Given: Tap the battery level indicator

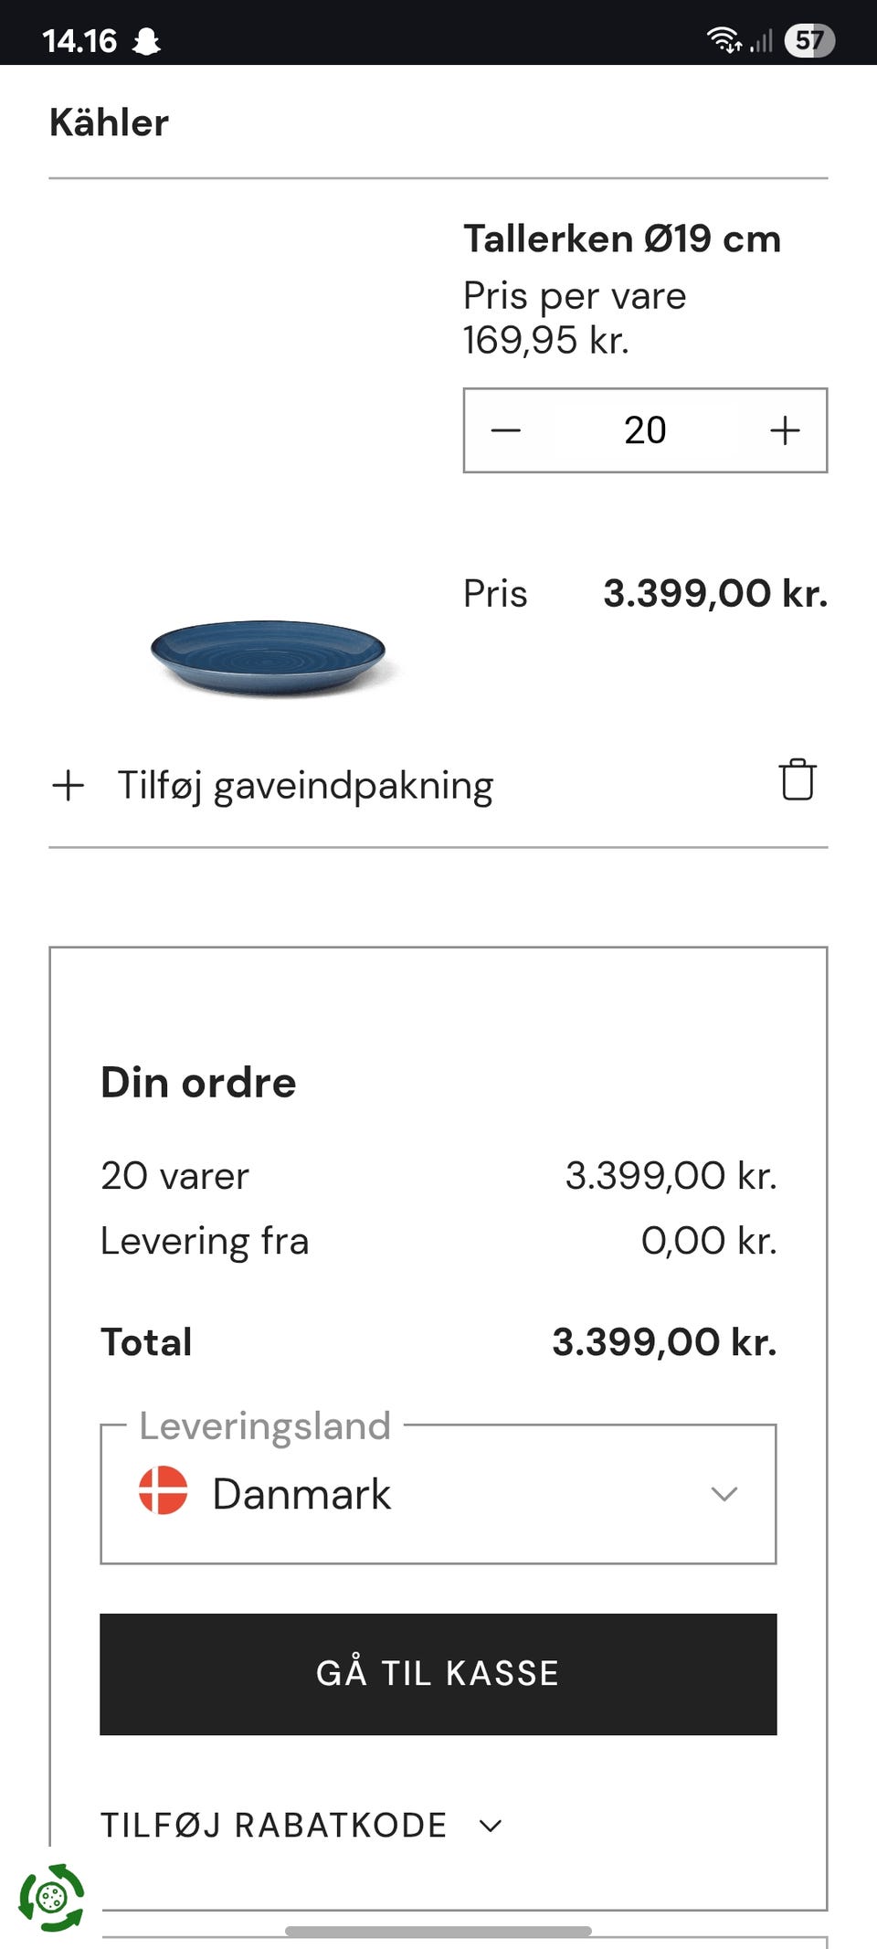Looking at the screenshot, I should (x=808, y=40).
